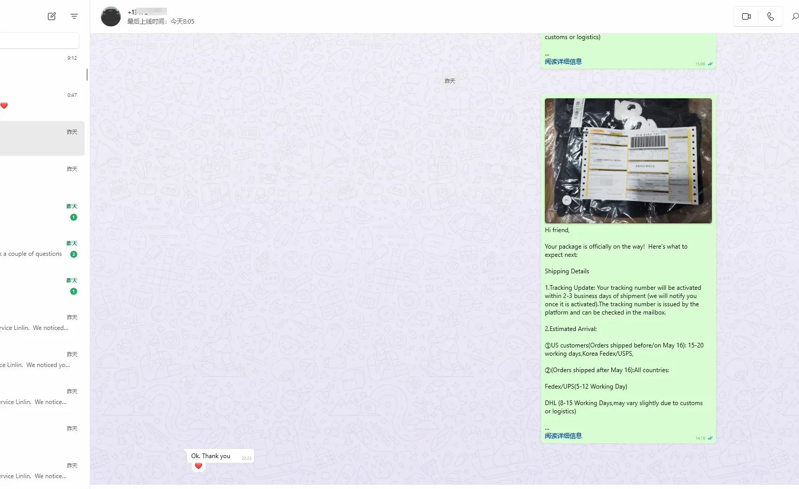Viewport: 799px width, 489px height.
Task: Click the contact's last seen status text
Action: click(161, 22)
